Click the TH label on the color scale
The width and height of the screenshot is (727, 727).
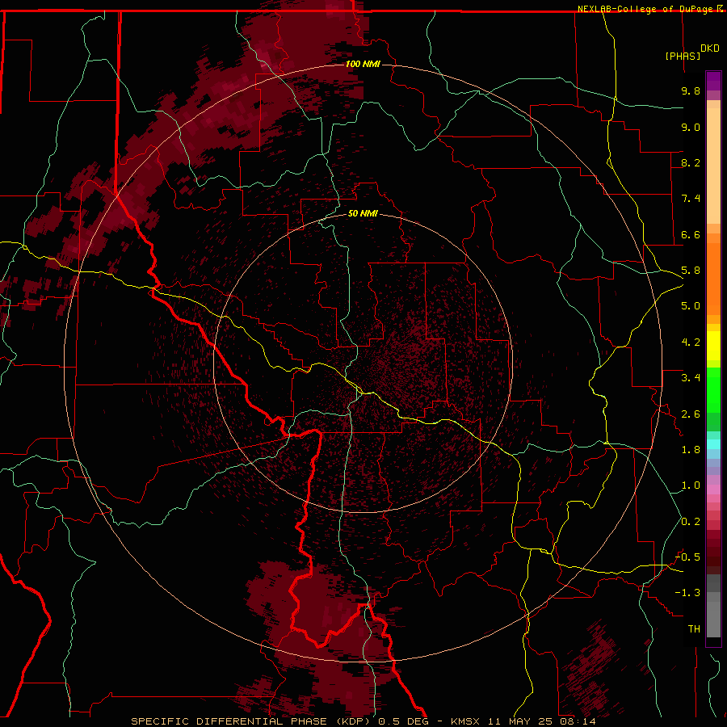(694, 629)
